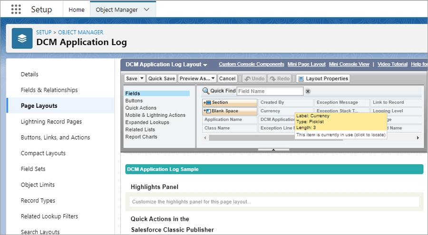Viewport: 428px width, 235px height.
Task: Open the Mini Page Layout link
Action: pos(306,64)
